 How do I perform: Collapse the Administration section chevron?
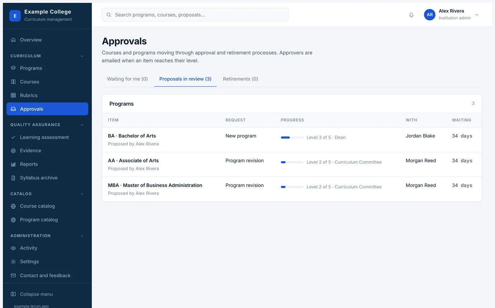82,236
